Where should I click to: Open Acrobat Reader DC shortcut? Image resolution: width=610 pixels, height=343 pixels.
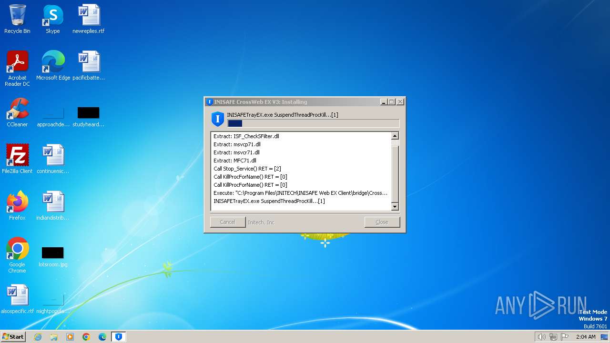click(17, 69)
